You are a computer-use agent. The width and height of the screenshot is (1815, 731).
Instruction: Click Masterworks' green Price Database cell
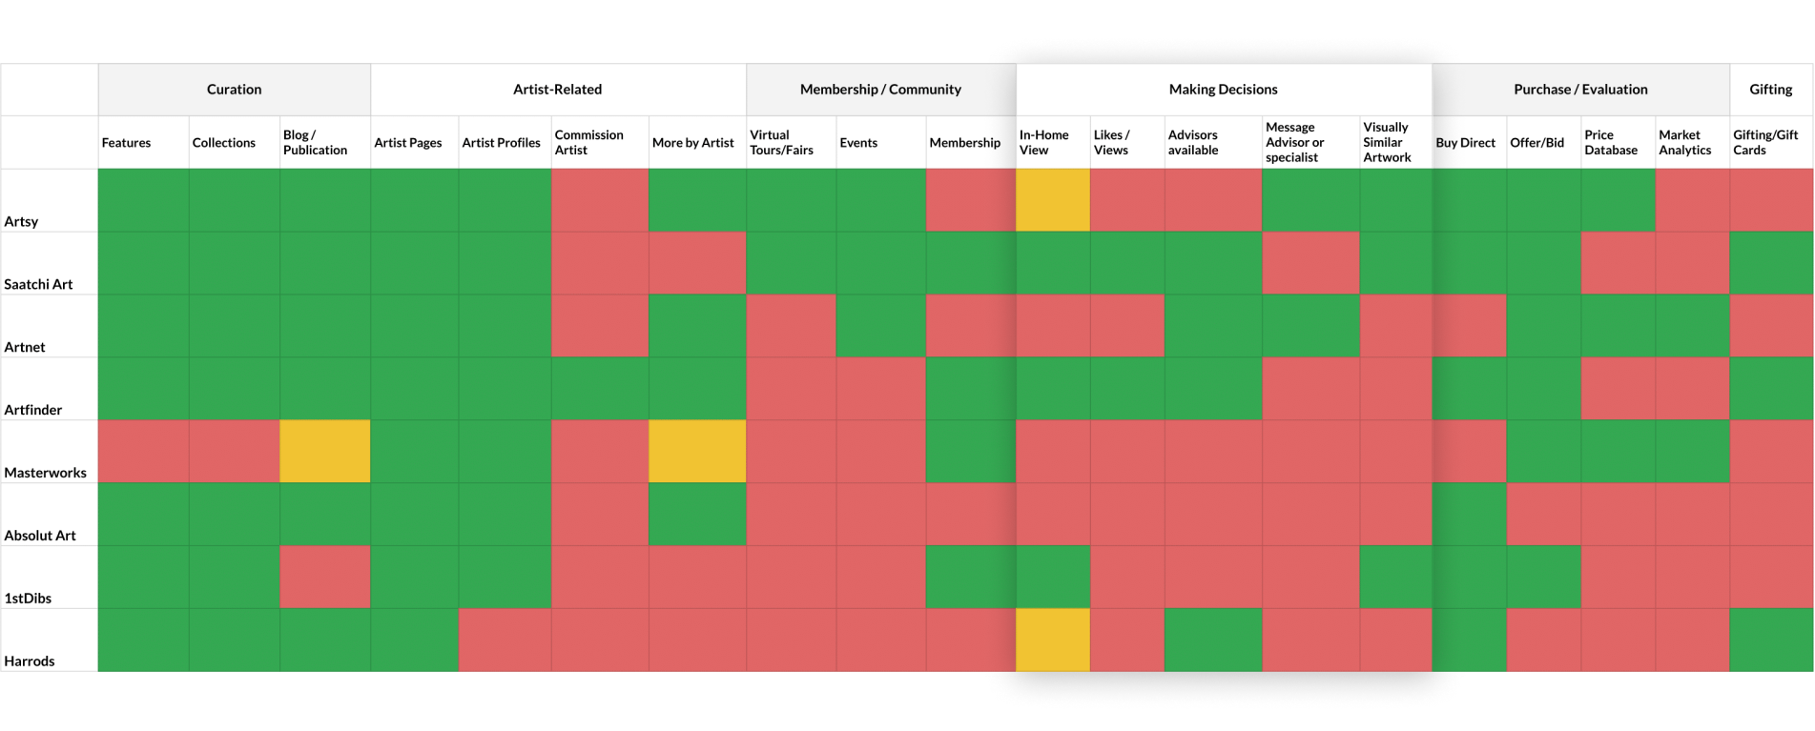point(1619,452)
